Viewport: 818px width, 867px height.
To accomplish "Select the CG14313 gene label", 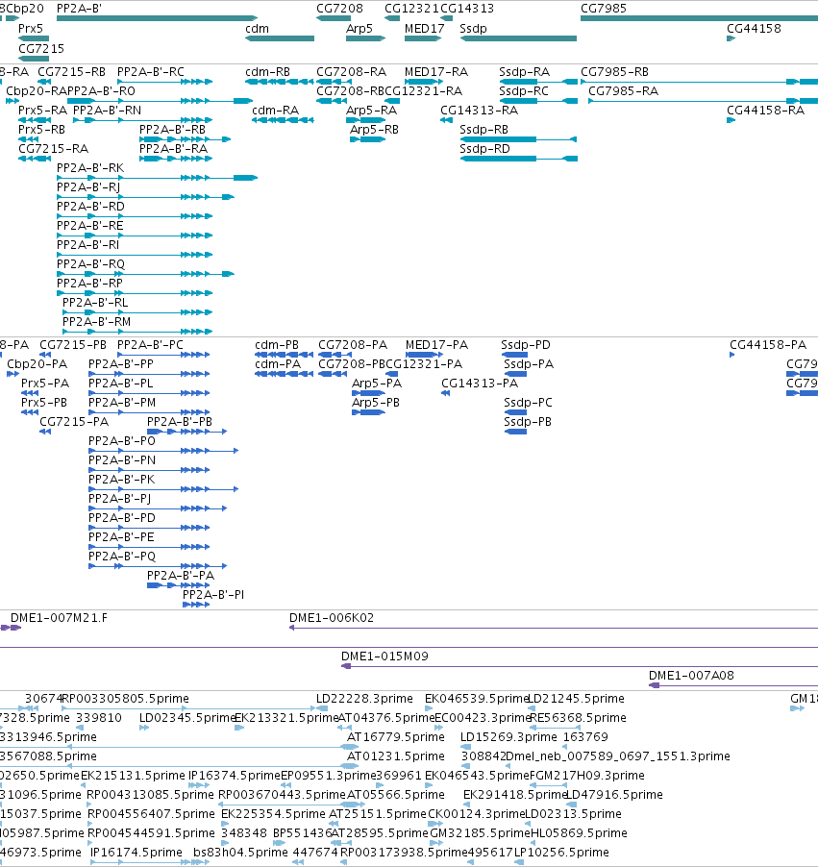I will [467, 9].
